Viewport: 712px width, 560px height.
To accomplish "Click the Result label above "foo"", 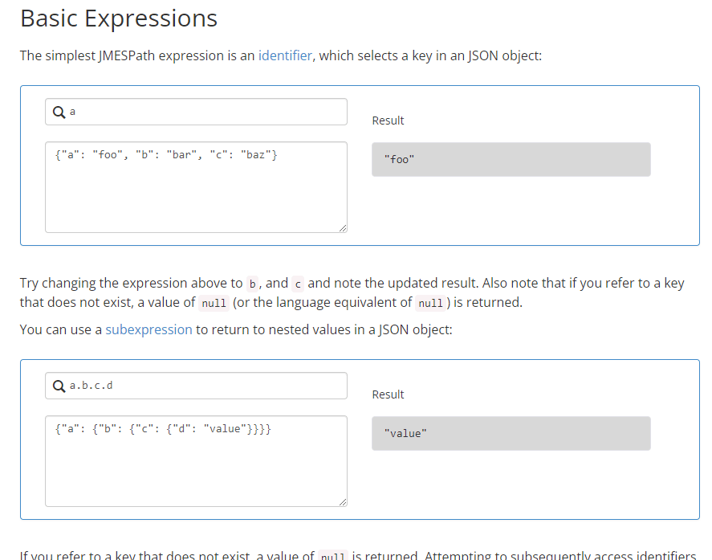I will [388, 121].
